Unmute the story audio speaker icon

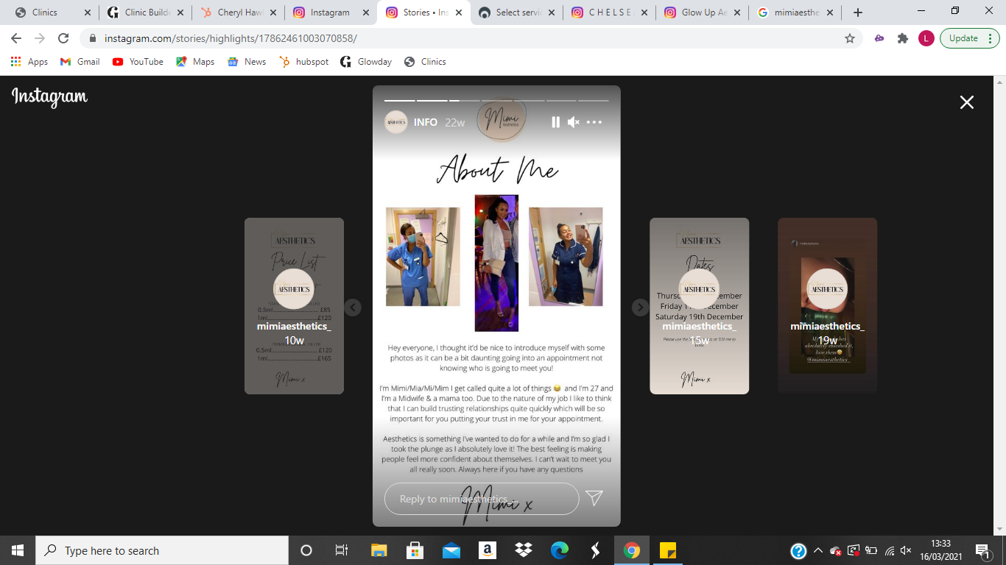(574, 122)
